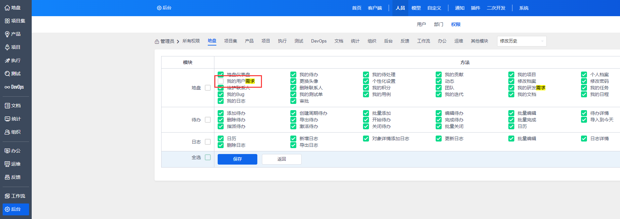Click the blue 保存 button
The height and width of the screenshot is (219, 620).
click(x=237, y=159)
